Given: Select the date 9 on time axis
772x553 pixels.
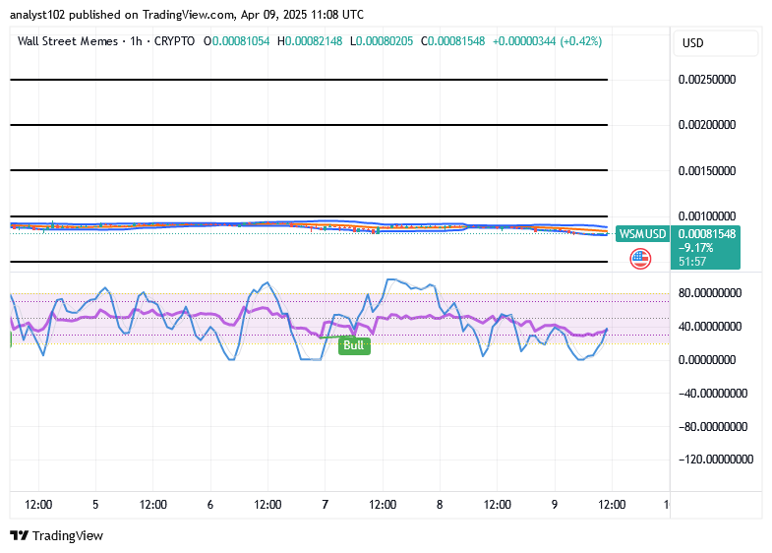Looking at the screenshot, I should (x=555, y=504).
